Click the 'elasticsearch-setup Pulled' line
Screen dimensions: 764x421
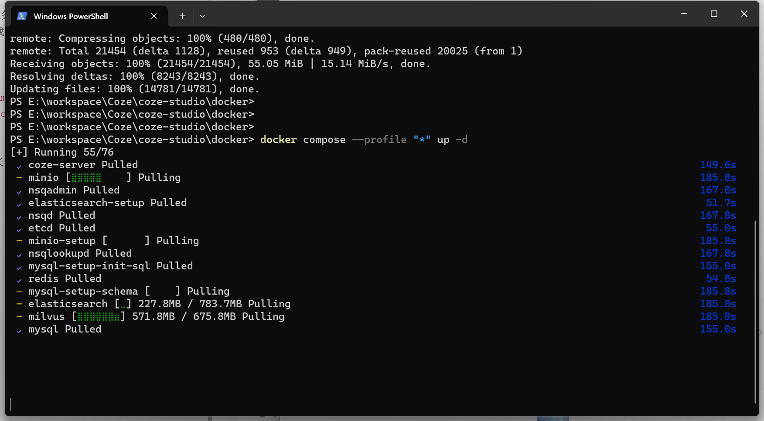(107, 203)
